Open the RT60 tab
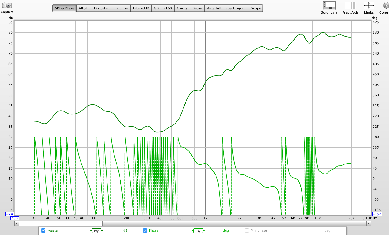389x235 pixels. coord(168,8)
